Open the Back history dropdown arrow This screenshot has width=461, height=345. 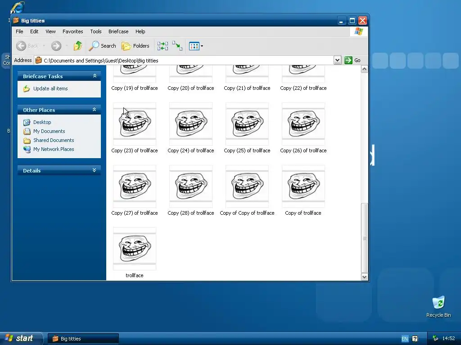point(44,46)
